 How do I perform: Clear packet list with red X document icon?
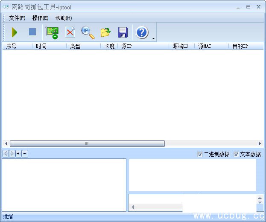[70, 32]
